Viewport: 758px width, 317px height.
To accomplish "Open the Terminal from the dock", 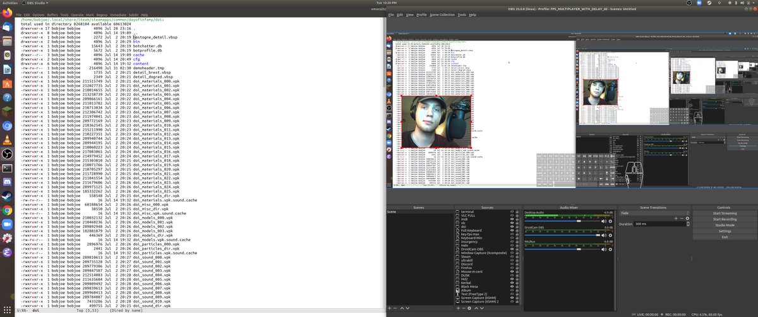I will coord(7,169).
